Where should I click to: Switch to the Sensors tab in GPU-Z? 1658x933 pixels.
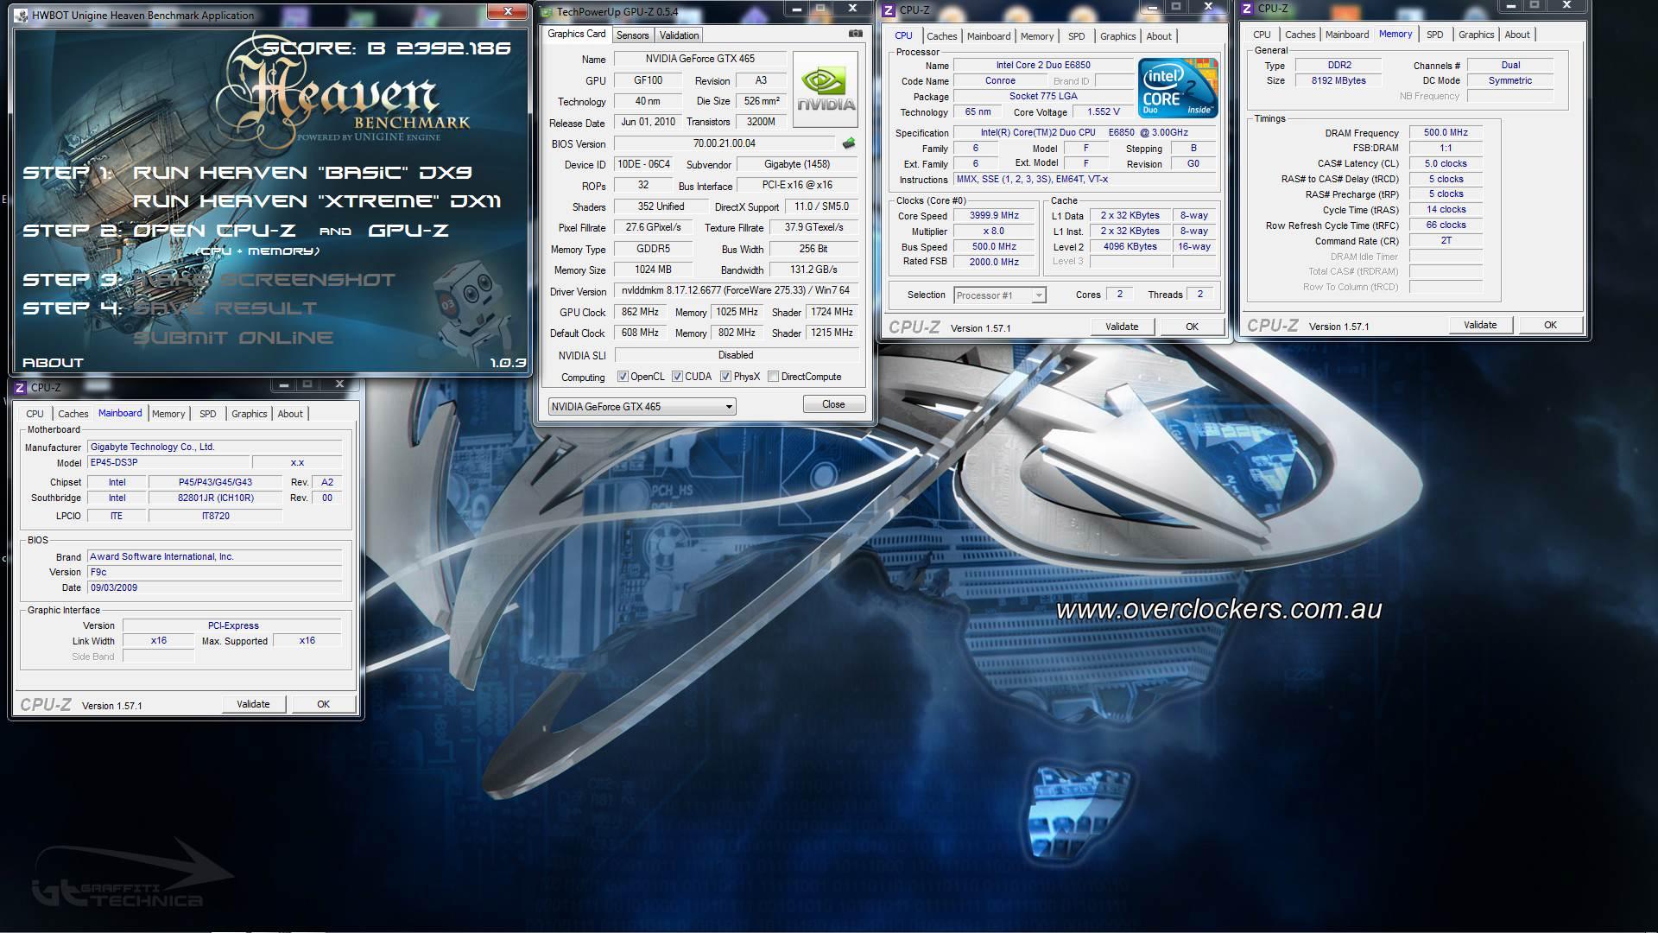pyautogui.click(x=632, y=35)
